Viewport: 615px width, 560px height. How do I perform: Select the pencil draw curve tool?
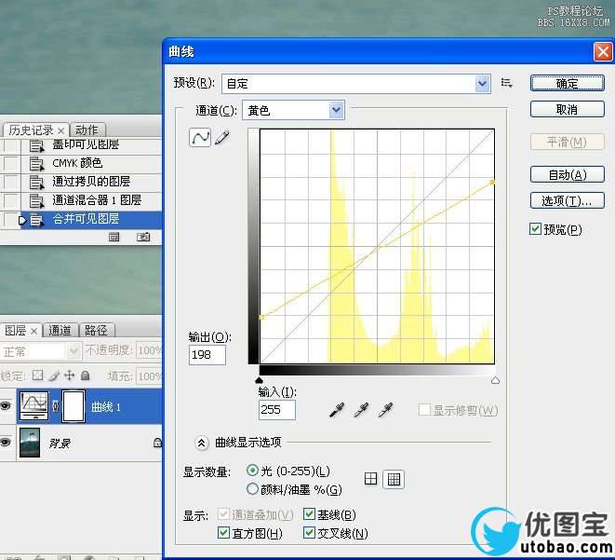pyautogui.click(x=221, y=138)
